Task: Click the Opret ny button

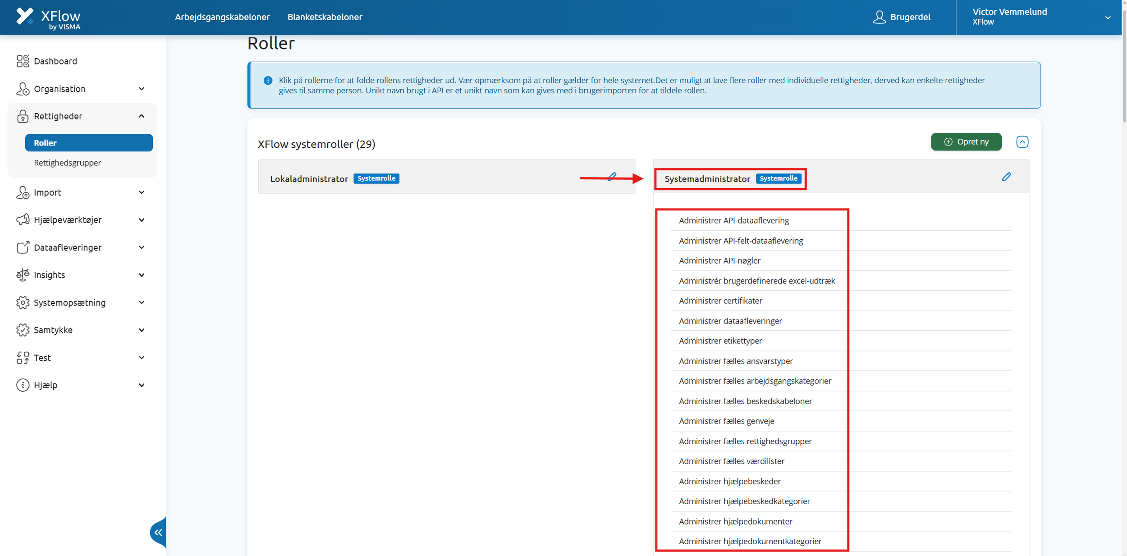Action: pos(966,142)
